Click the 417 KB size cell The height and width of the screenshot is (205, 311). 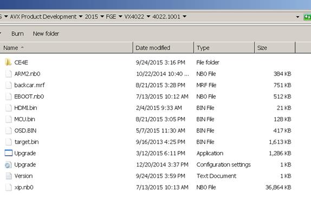point(282,131)
